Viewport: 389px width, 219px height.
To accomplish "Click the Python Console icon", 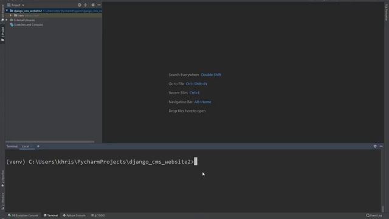I will [x=64, y=215].
